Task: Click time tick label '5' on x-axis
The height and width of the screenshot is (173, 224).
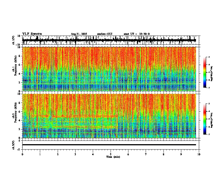Action: [x=111, y=154]
